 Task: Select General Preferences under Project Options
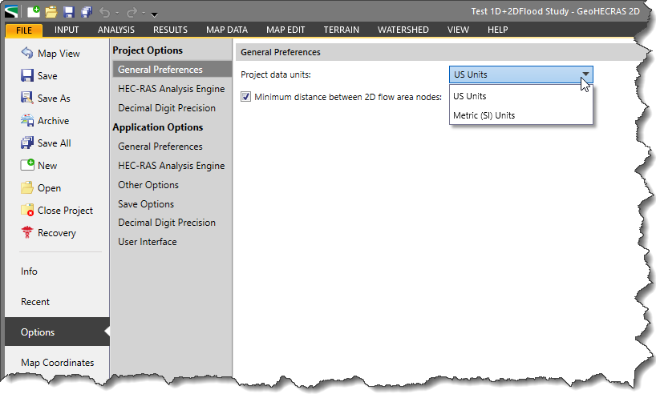(x=172, y=70)
